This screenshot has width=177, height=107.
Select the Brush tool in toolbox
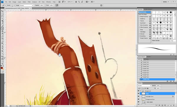coord(2,28)
